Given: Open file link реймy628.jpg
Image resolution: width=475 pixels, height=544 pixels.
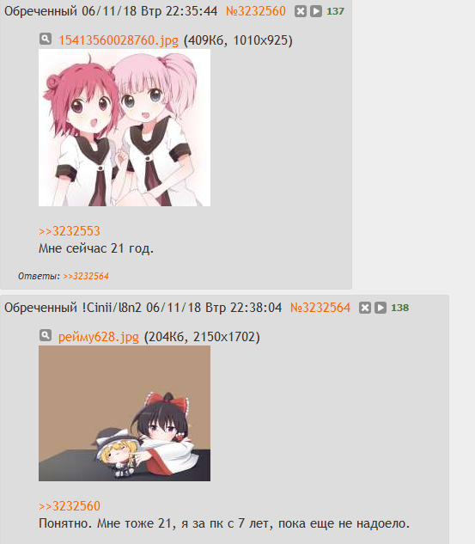Looking at the screenshot, I should pos(99,337).
